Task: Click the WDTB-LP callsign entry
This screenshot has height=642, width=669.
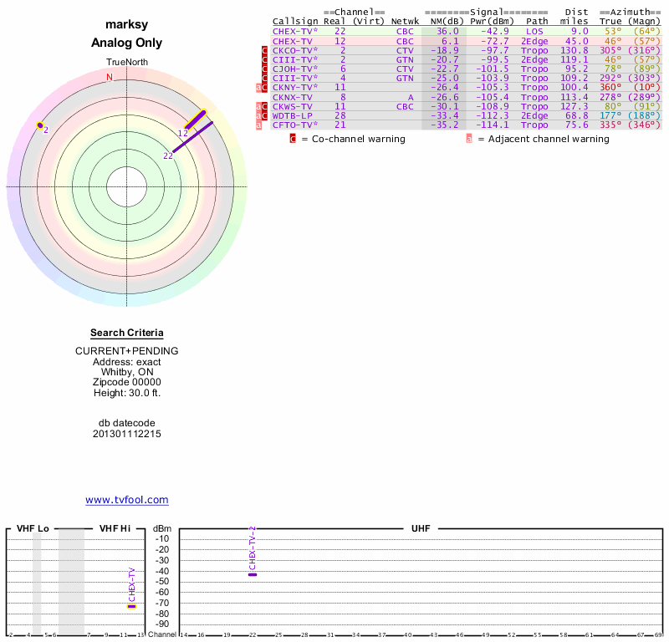Action: click(x=293, y=115)
